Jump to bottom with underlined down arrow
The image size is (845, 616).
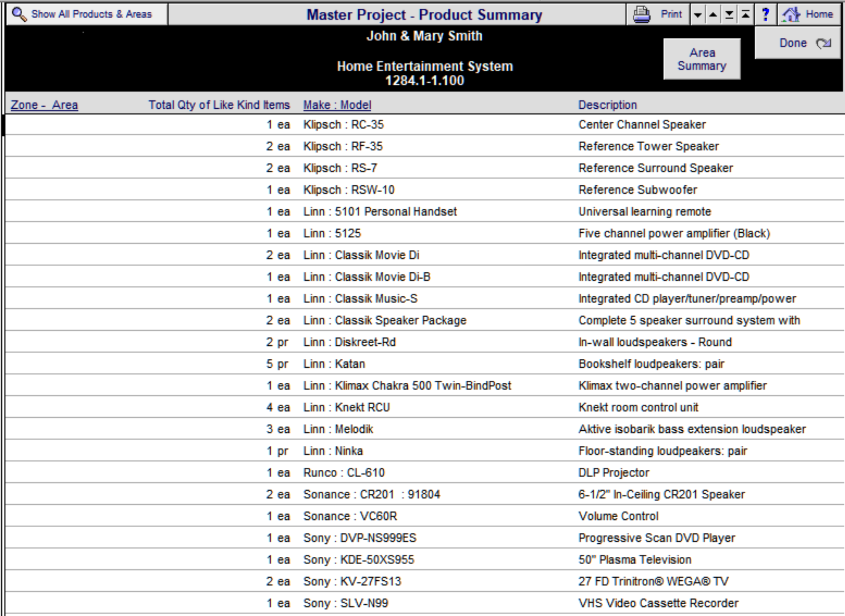click(x=729, y=15)
